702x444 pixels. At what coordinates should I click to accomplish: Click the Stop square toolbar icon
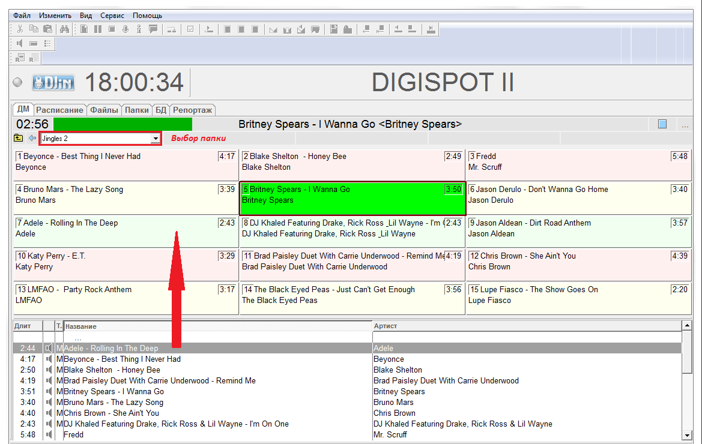pyautogui.click(x=112, y=29)
